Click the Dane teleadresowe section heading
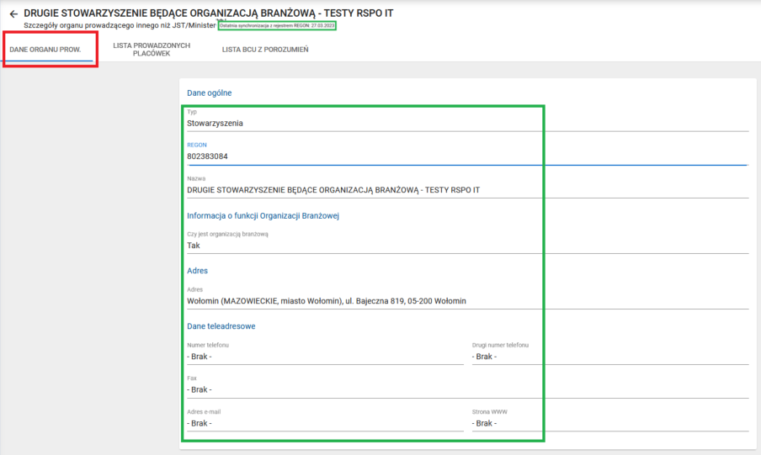761x455 pixels. 221,326
